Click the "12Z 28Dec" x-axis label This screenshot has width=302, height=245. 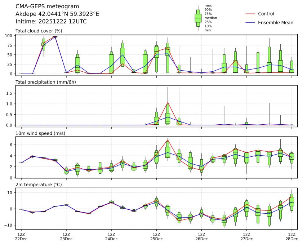click(x=292, y=236)
